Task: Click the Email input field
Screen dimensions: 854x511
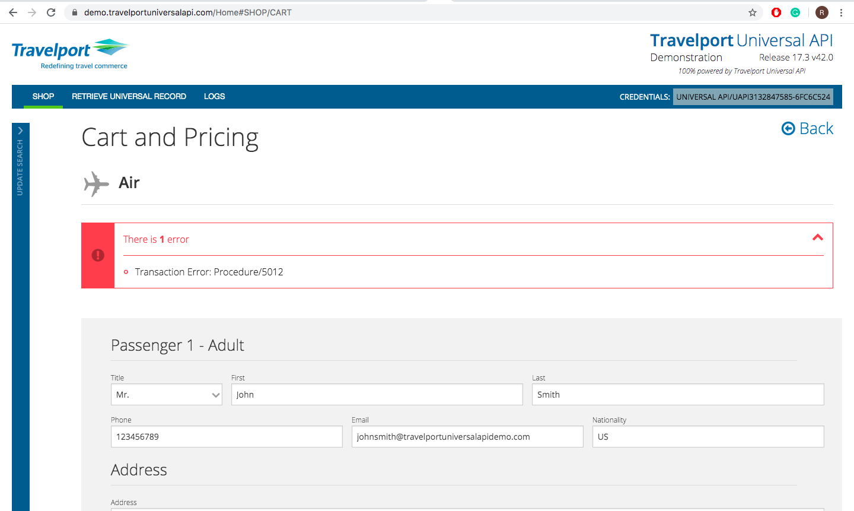Action: click(467, 436)
